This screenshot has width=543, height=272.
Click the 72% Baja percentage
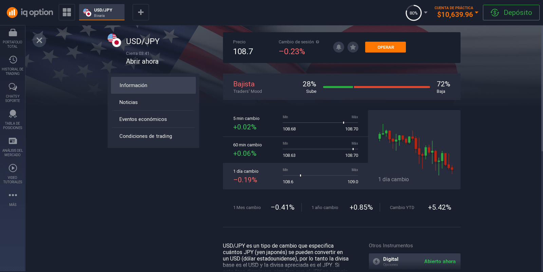443,84
